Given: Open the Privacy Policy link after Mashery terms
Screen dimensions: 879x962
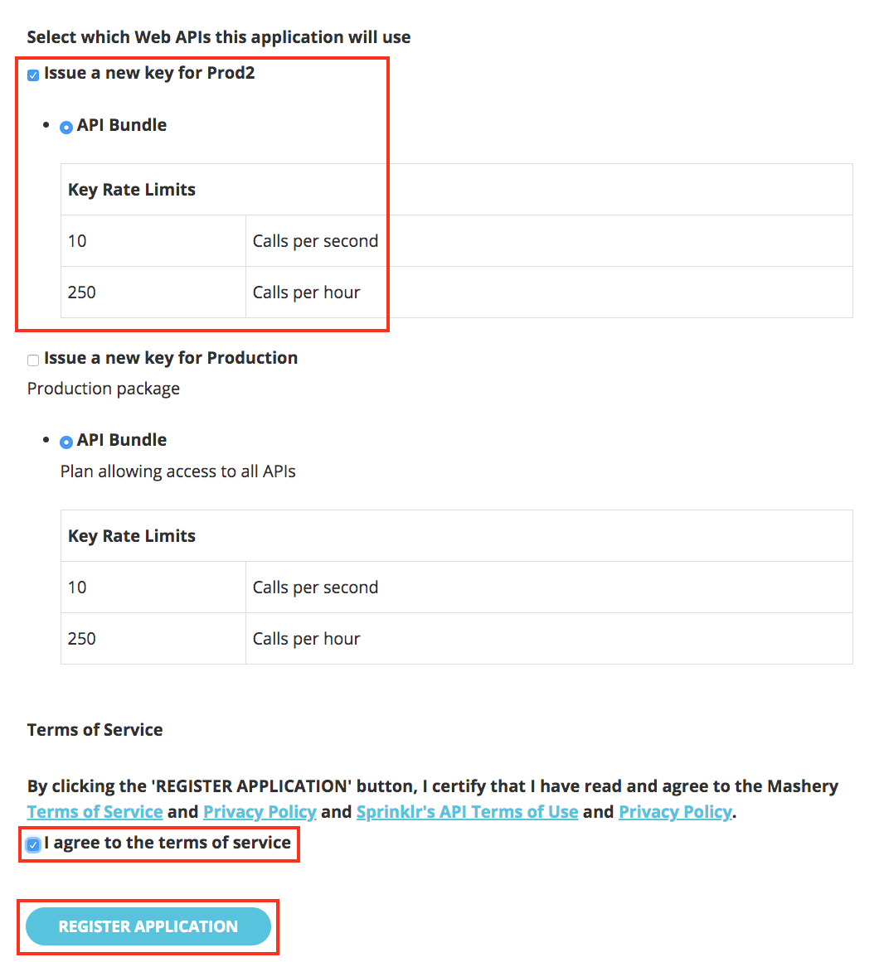Looking at the screenshot, I should tap(260, 812).
